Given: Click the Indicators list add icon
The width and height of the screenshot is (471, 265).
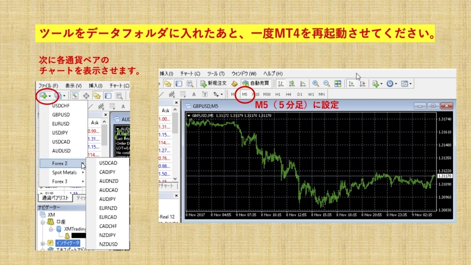Looking at the screenshot, I should pos(375,84).
